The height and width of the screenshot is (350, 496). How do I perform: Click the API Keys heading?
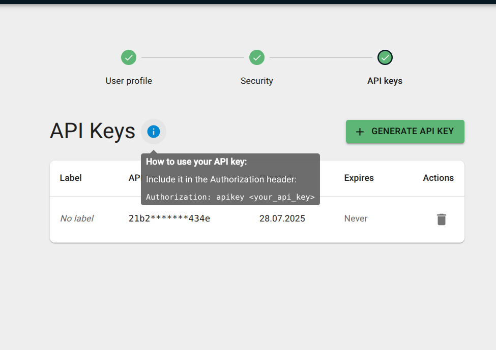(x=92, y=131)
